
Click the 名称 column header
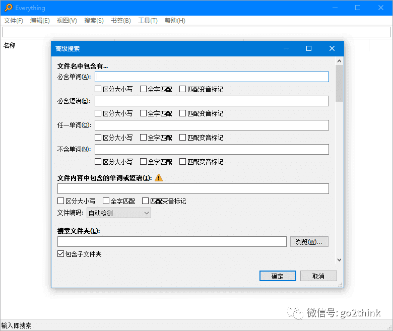point(10,45)
